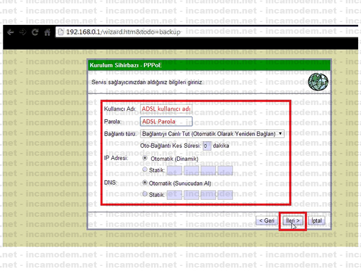Click the dakika text

(221, 146)
